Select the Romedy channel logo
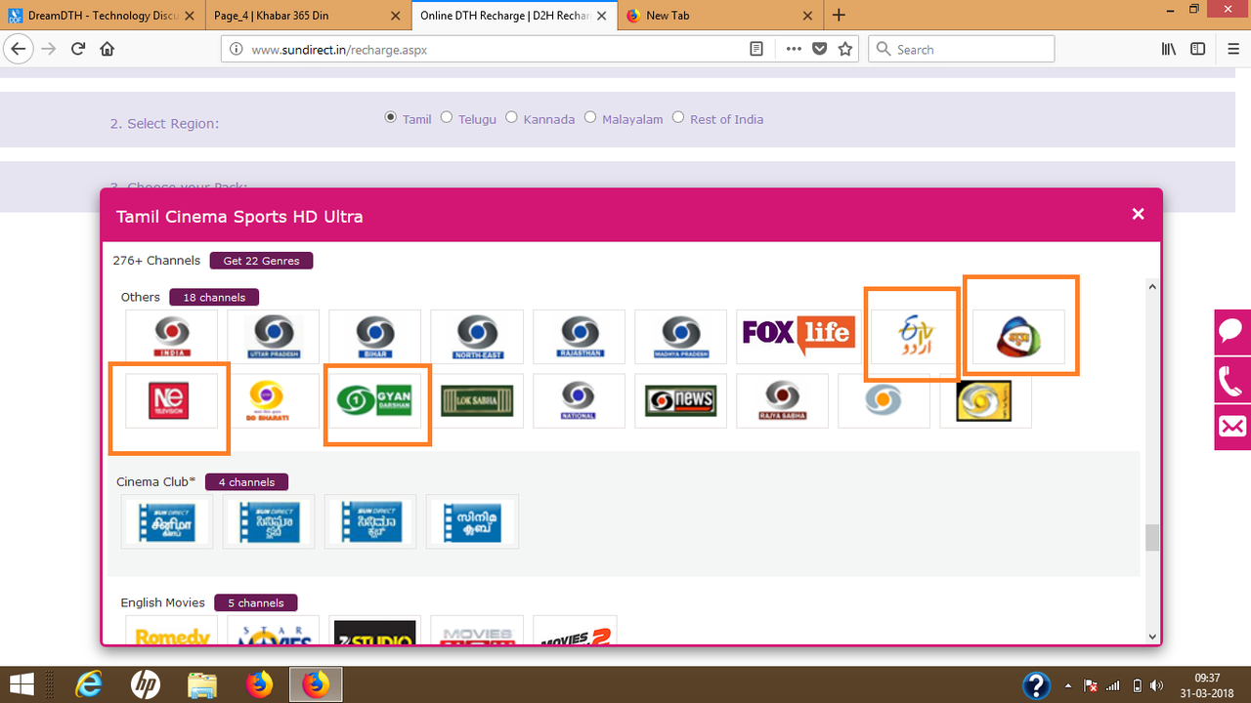 (172, 630)
